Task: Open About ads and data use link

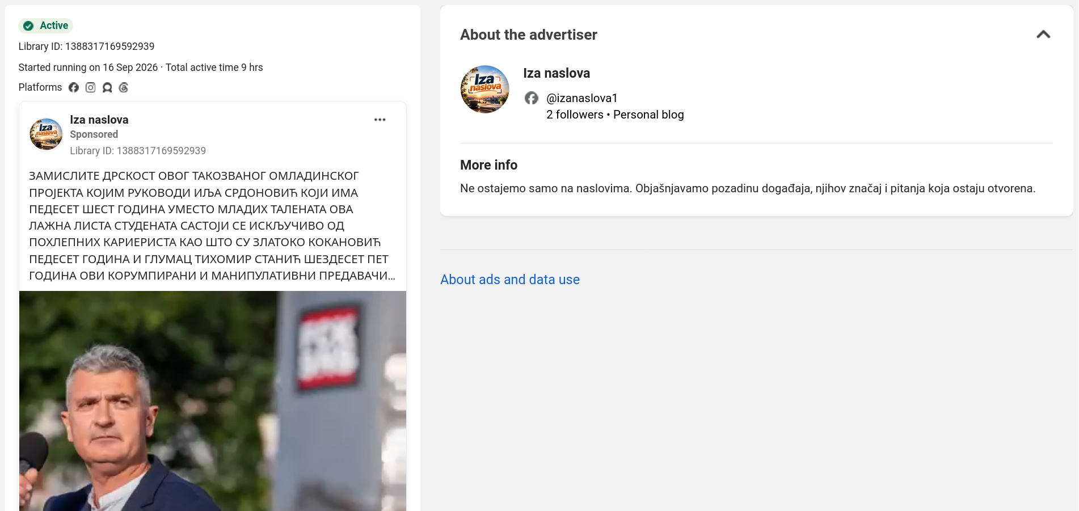Action: (x=510, y=280)
